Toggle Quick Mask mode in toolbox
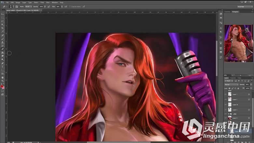 2,91
